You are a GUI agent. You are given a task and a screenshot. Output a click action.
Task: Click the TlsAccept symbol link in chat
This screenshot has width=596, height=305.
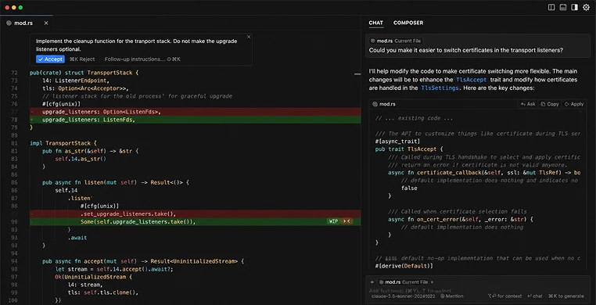coord(472,80)
